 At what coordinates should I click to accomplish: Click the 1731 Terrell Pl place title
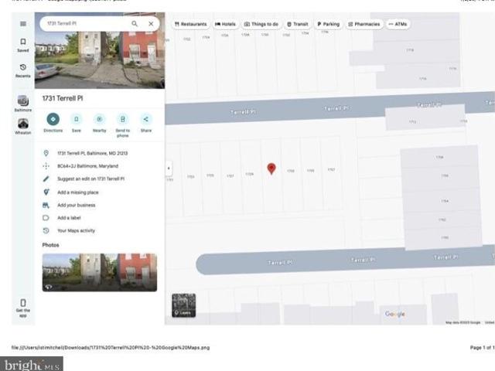point(63,98)
